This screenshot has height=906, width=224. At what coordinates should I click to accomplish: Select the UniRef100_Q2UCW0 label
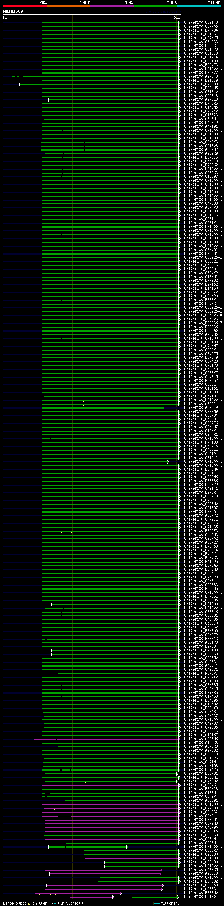pyautogui.click(x=201, y=854)
